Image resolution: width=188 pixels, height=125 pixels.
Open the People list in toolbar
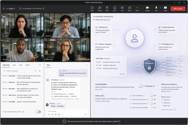point(100,8)
